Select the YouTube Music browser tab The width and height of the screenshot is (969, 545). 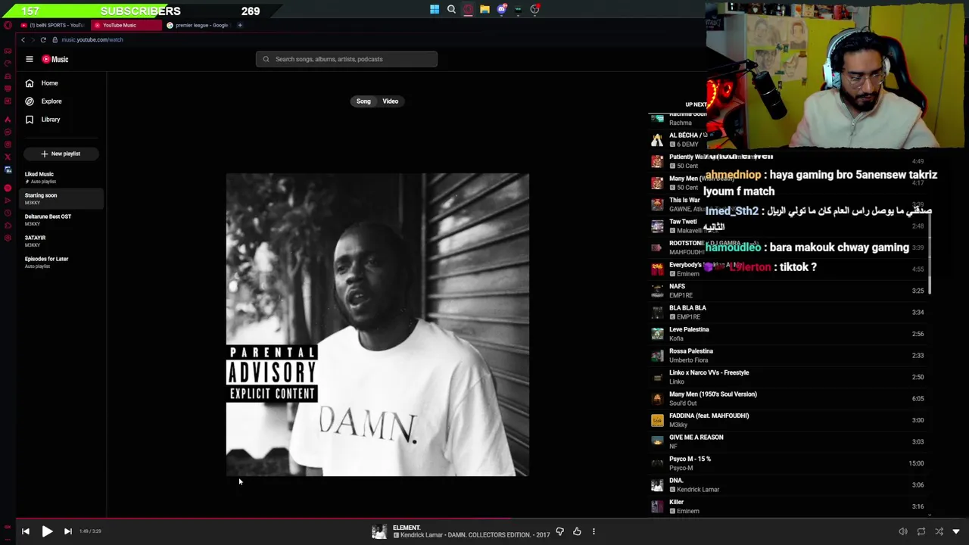click(x=126, y=25)
